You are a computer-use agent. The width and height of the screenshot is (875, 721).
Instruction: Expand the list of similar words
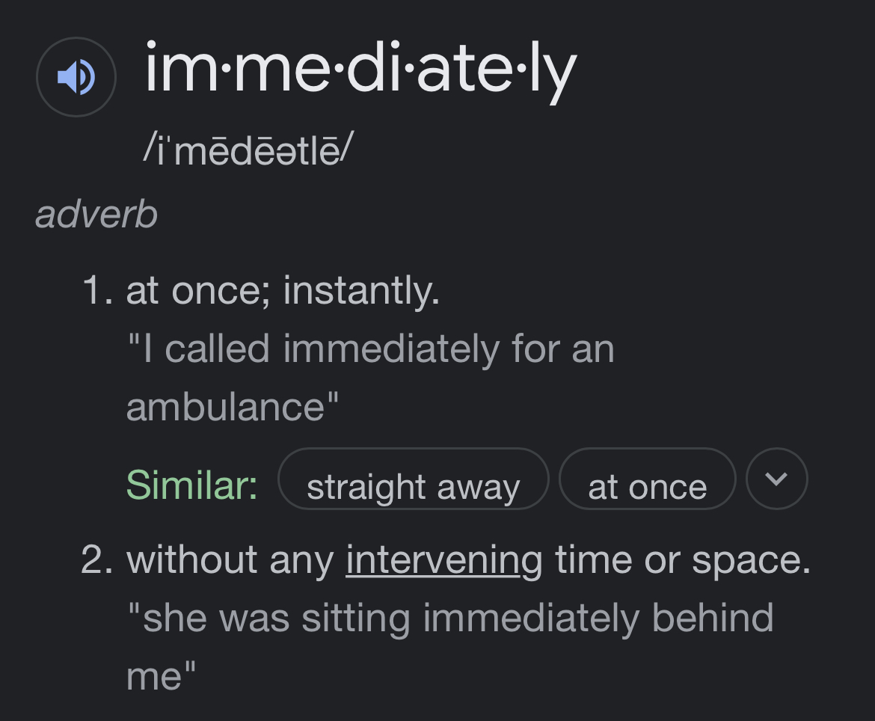777,479
